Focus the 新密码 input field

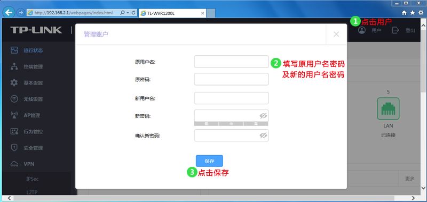(232, 116)
